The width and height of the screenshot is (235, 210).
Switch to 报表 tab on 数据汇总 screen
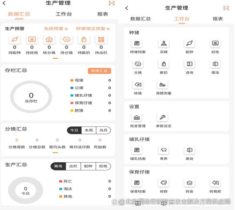coord(103,14)
